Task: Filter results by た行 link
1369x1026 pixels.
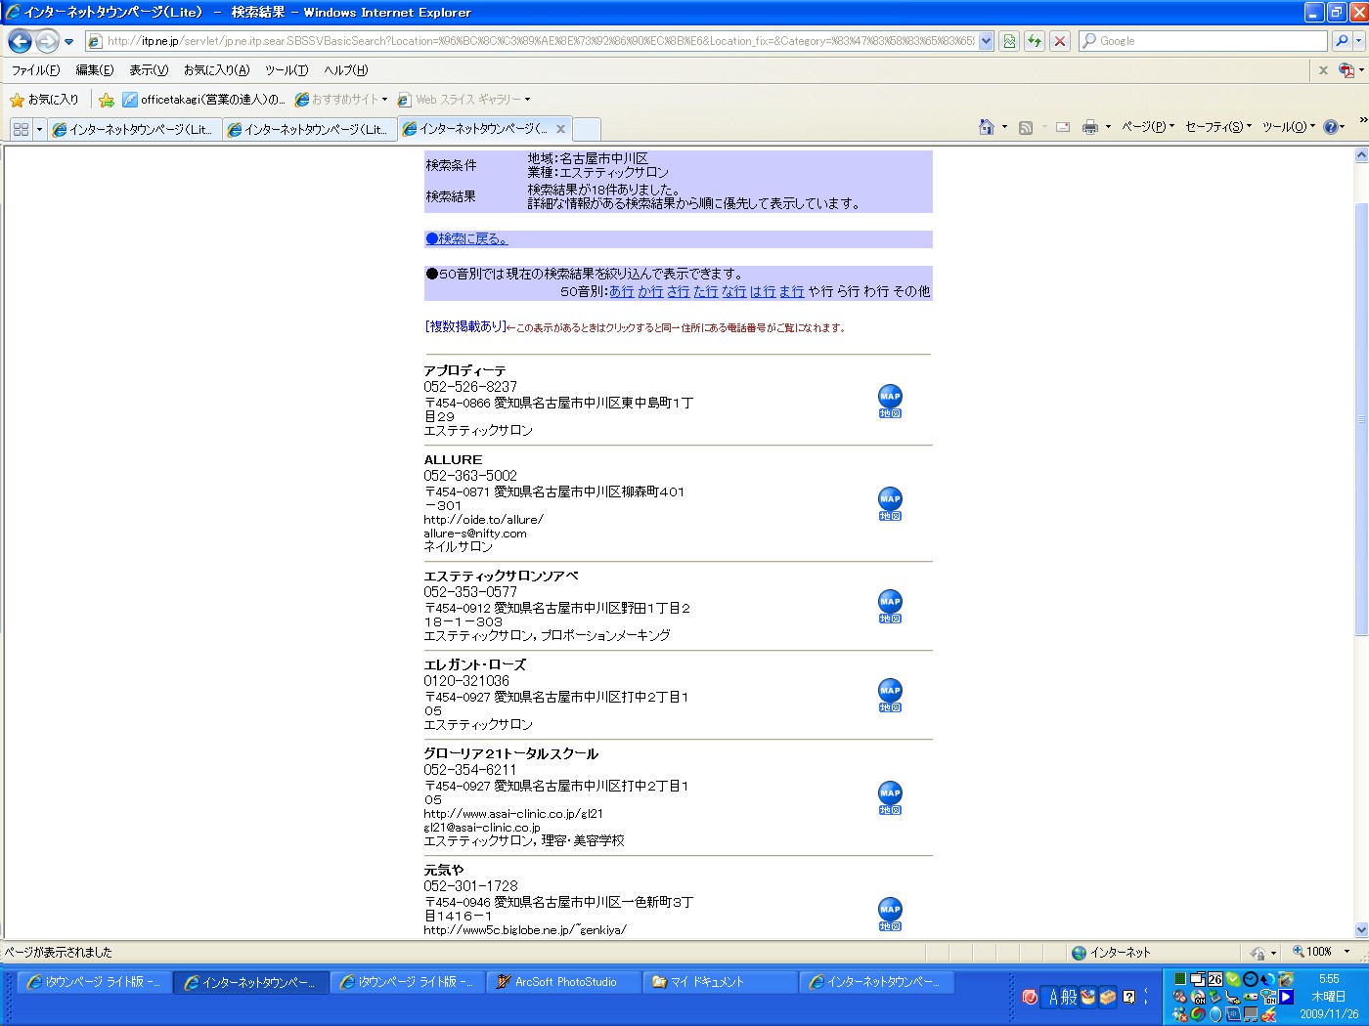Action: point(706,291)
